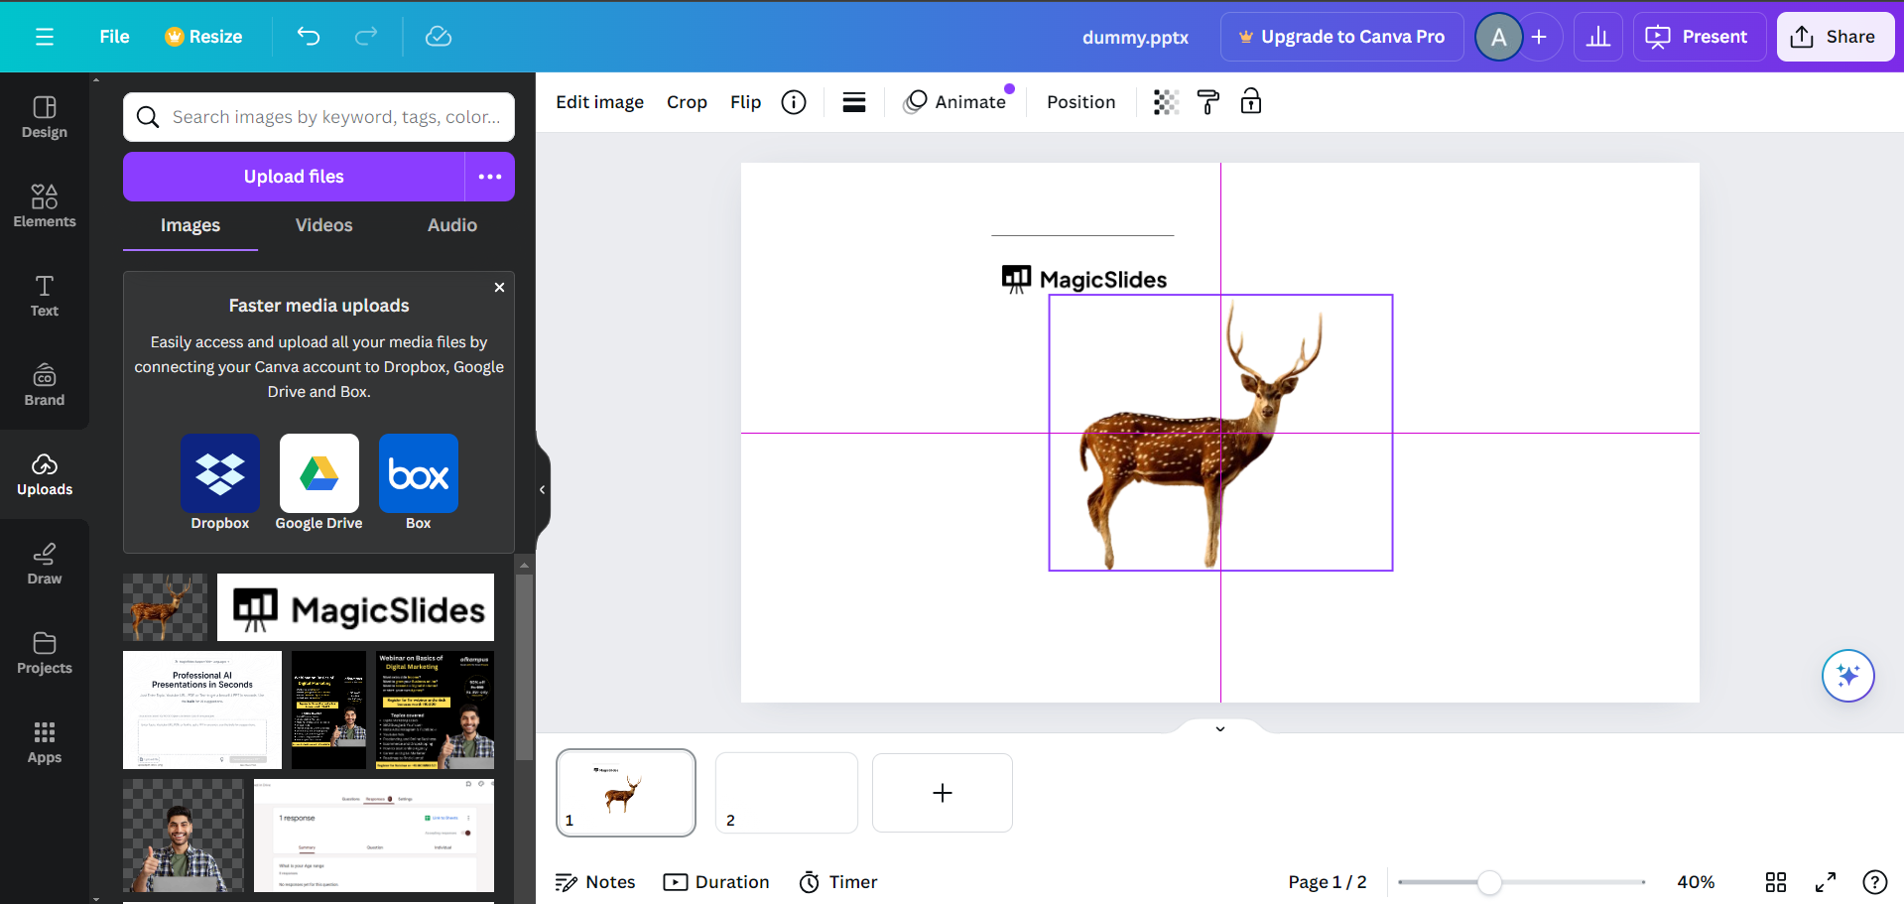Select the page 2 thumbnail
This screenshot has height=904, width=1904.
point(786,792)
